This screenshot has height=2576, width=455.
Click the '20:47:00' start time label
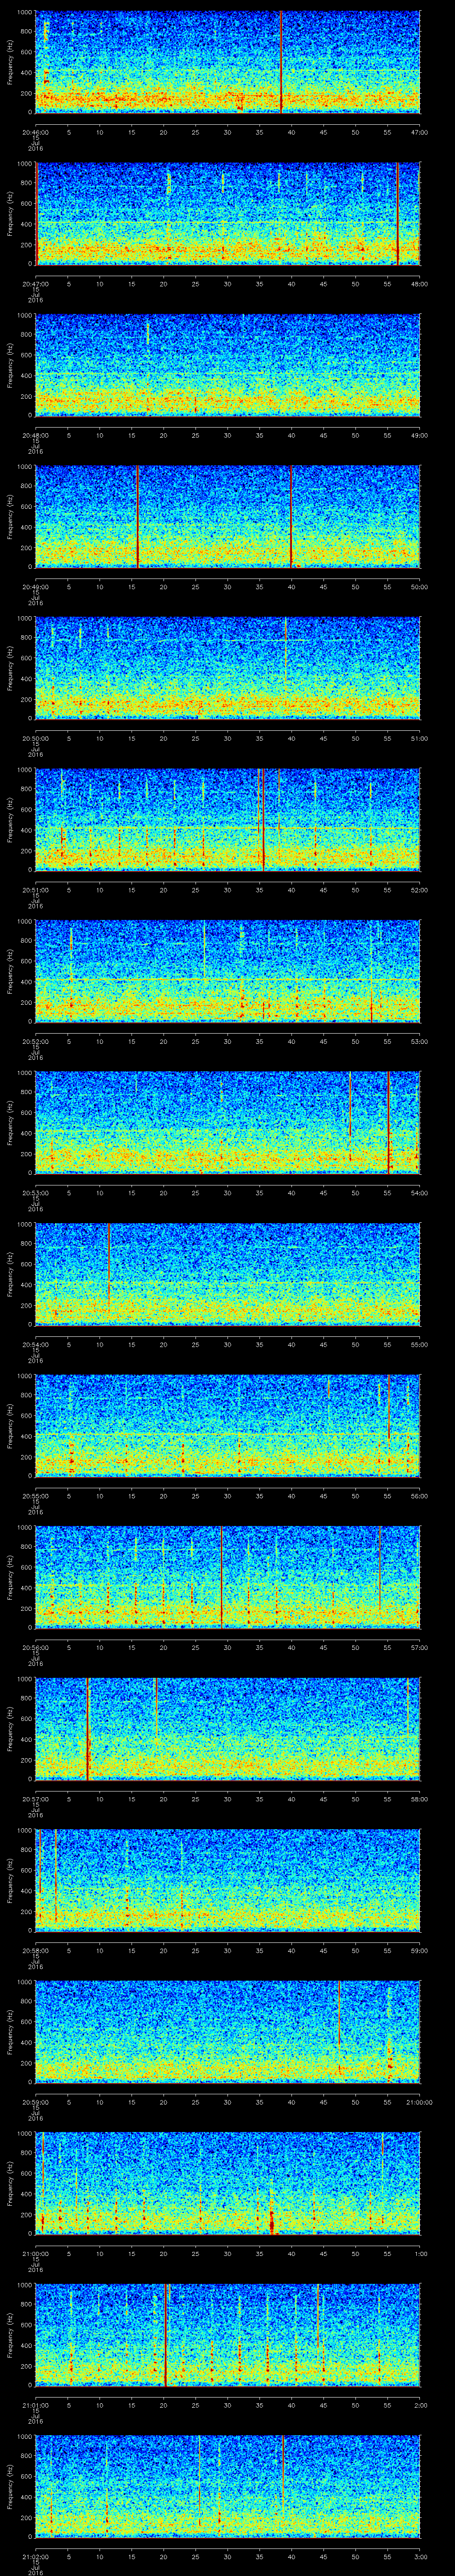[x=35, y=284]
